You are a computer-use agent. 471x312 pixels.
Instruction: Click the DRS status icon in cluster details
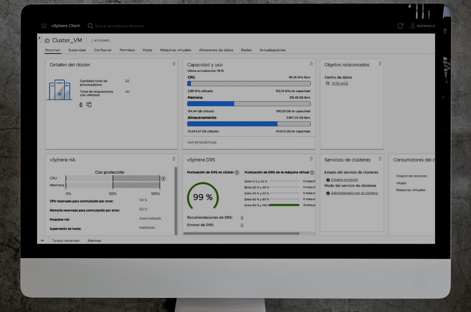click(89, 104)
